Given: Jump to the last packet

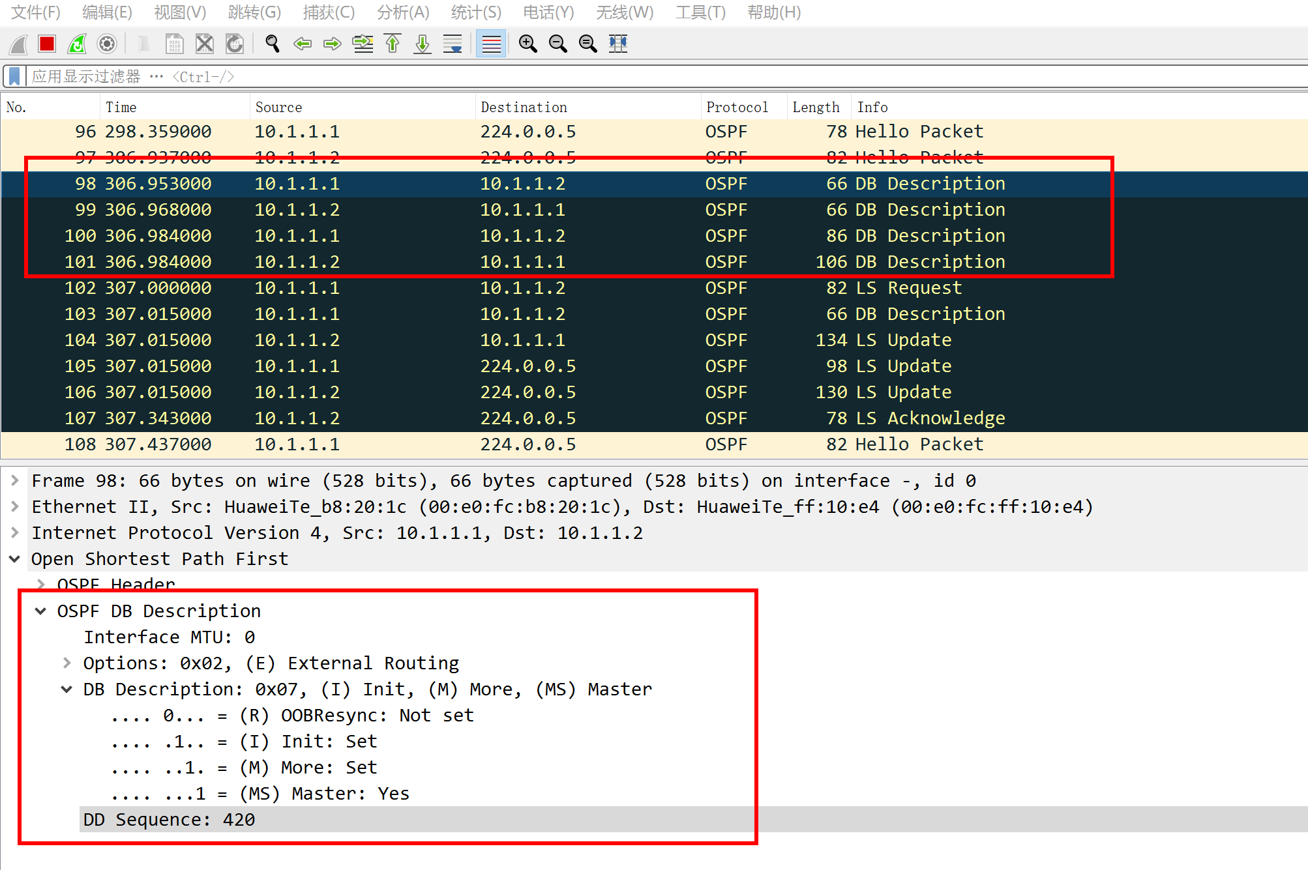Looking at the screenshot, I should (423, 44).
